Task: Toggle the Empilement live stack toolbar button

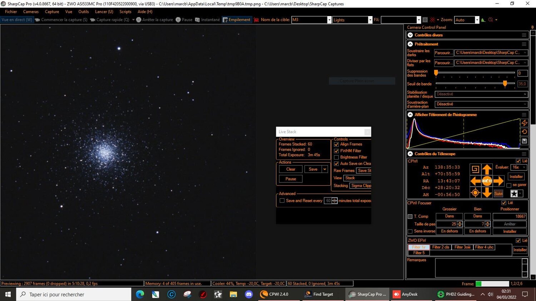Action: click(x=237, y=20)
